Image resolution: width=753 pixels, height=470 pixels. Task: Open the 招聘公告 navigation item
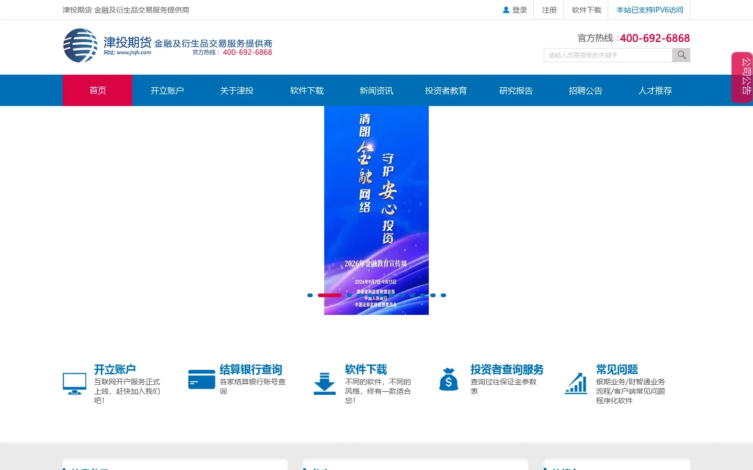pos(586,90)
